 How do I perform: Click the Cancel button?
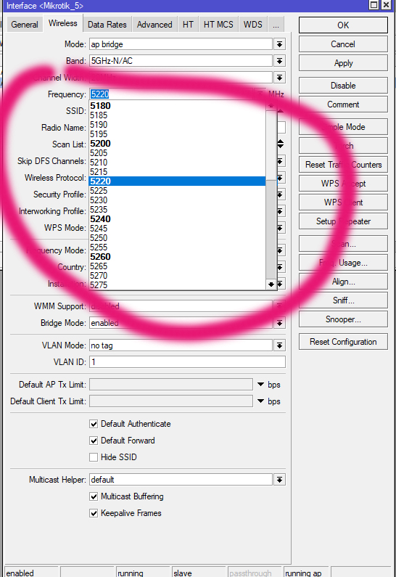[x=343, y=44]
